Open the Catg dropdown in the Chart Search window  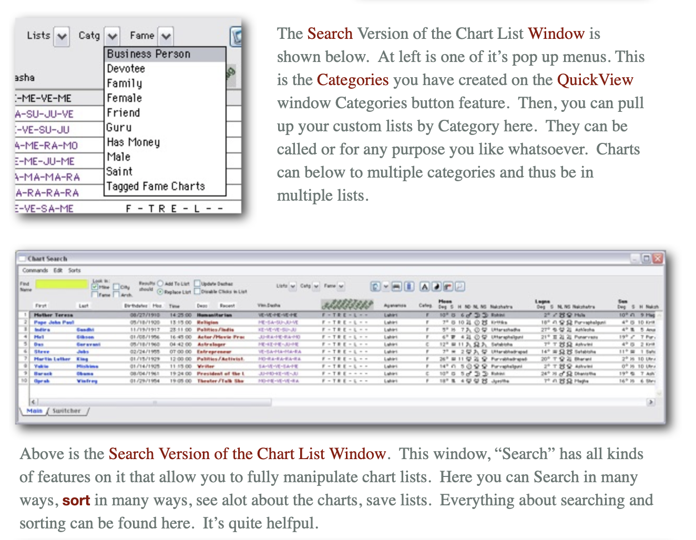pyautogui.click(x=316, y=286)
